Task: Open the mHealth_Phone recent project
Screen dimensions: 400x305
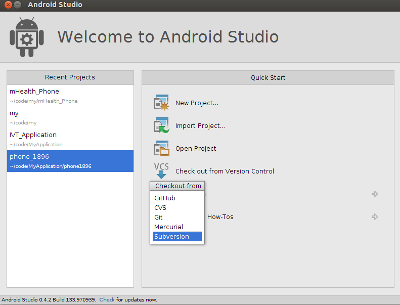Action: coord(70,96)
